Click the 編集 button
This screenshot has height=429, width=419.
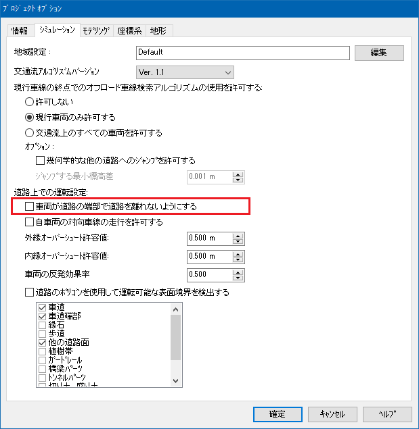[379, 53]
